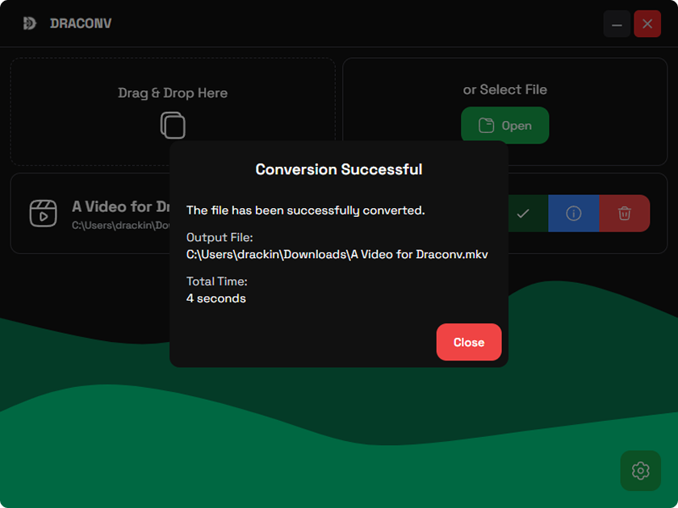This screenshot has height=508, width=678.
Task: Click the video clip icon beside file name
Action: (x=44, y=213)
